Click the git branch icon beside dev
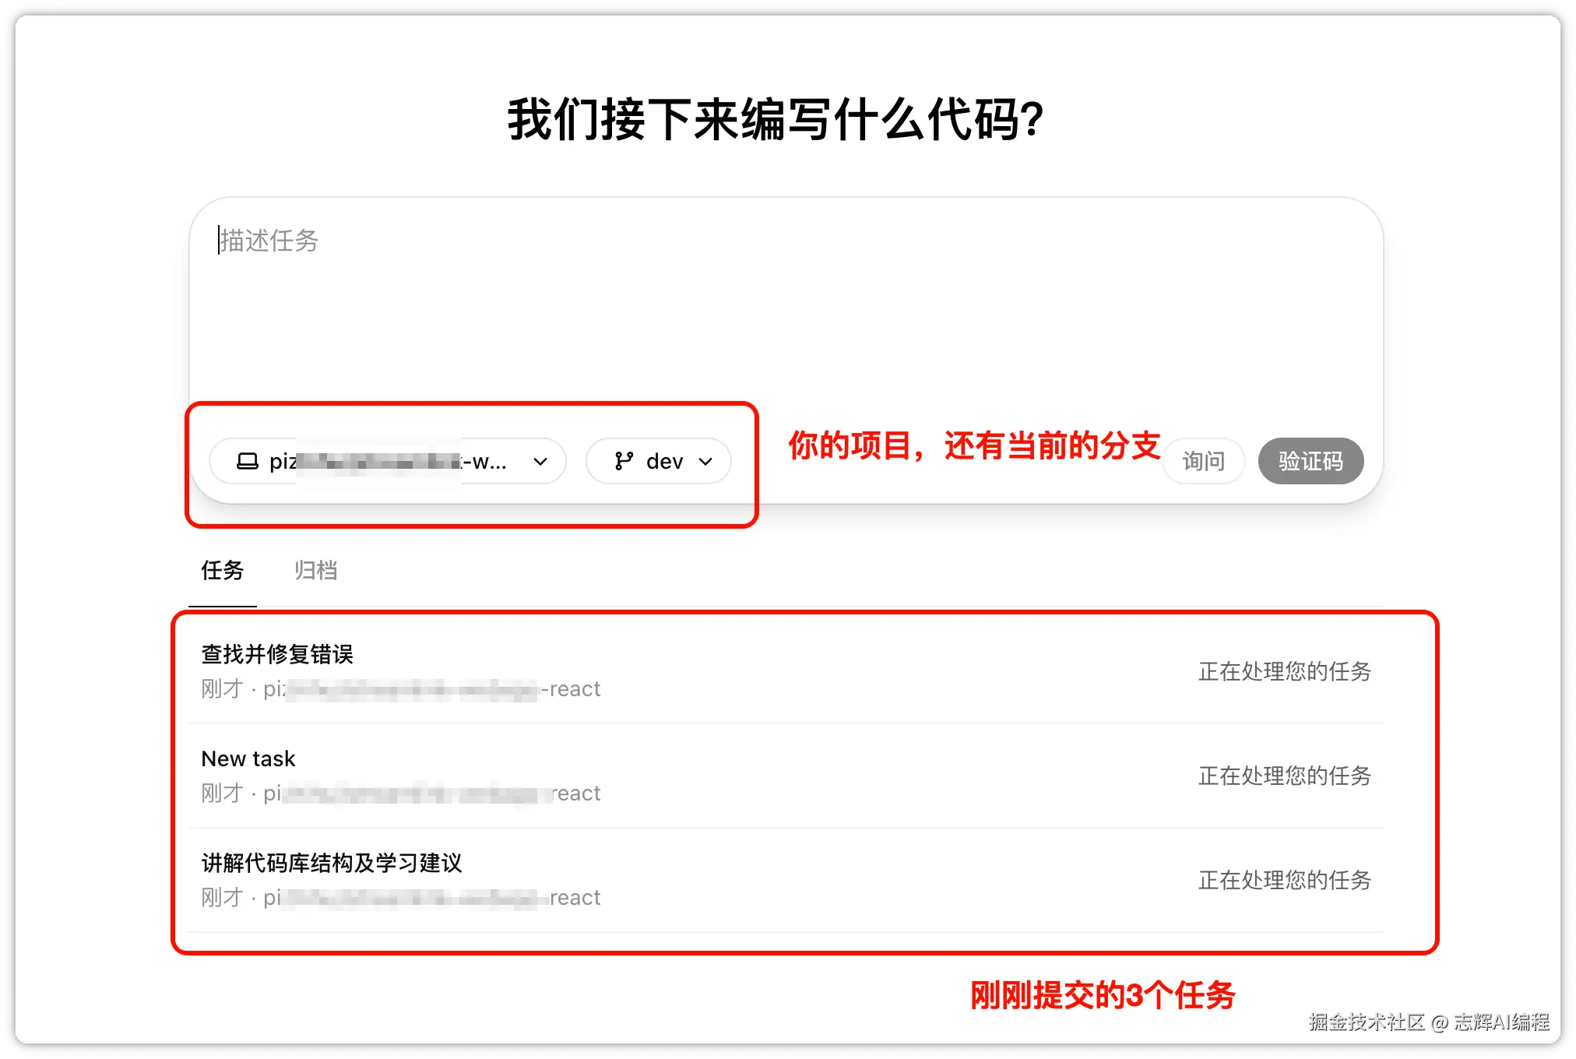1576x1059 pixels. pos(624,461)
